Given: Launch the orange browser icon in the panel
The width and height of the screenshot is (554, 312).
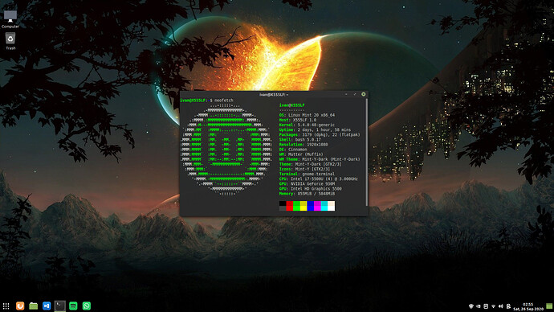Looking at the screenshot, I should 20,306.
